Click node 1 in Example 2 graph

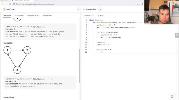coord(8,50)
